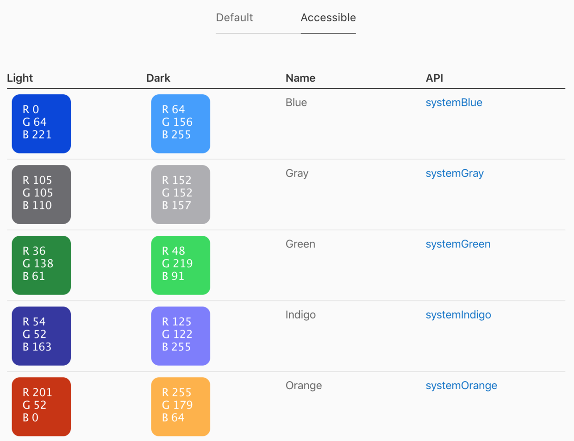Open the systemBlue API link
This screenshot has width=574, height=441.
point(454,103)
